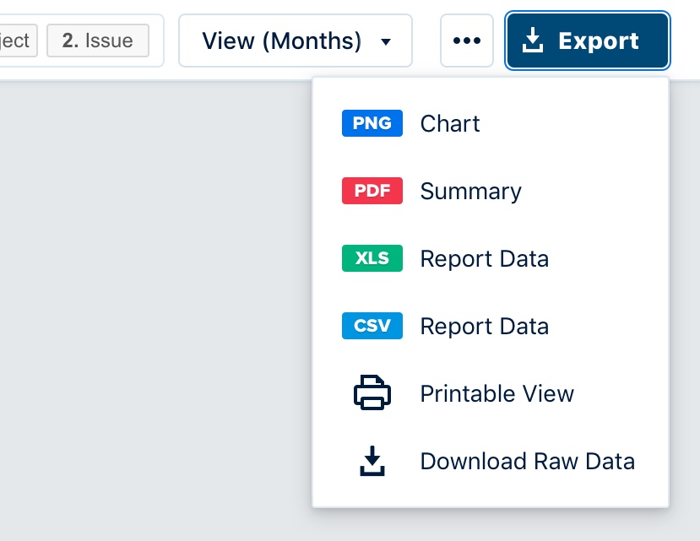Expand the Export options menu

click(587, 40)
